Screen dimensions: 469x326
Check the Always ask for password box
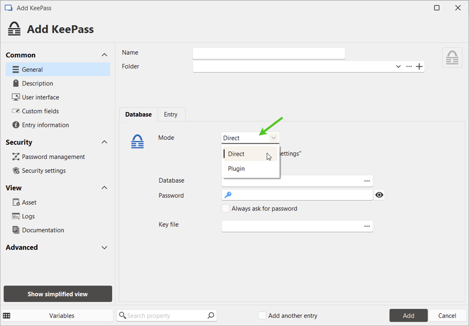click(x=226, y=208)
